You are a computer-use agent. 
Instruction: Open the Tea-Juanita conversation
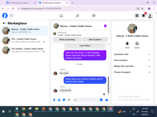pyautogui.click(x=24, y=50)
